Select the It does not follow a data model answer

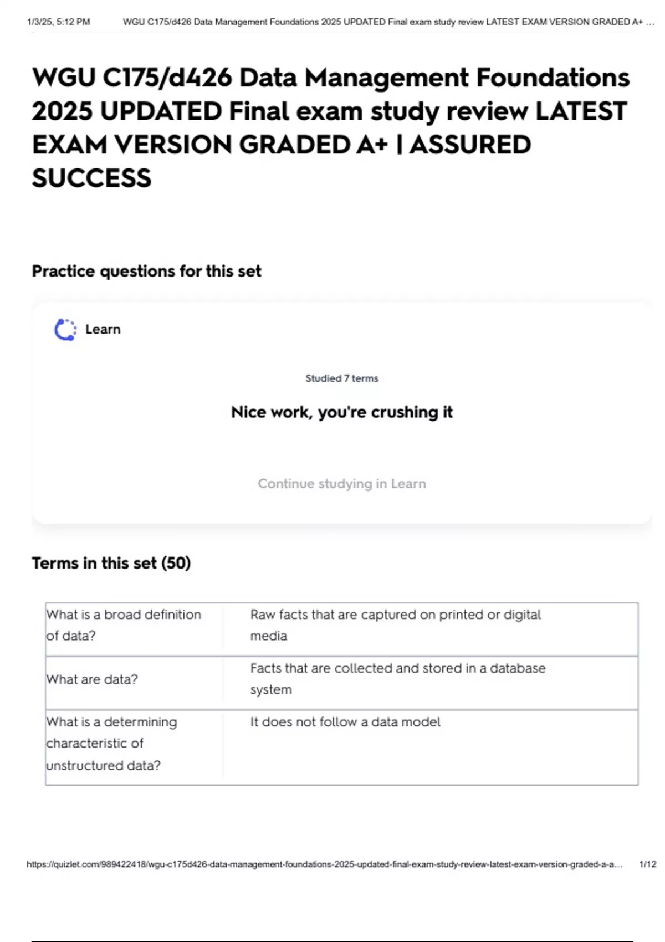[345, 722]
